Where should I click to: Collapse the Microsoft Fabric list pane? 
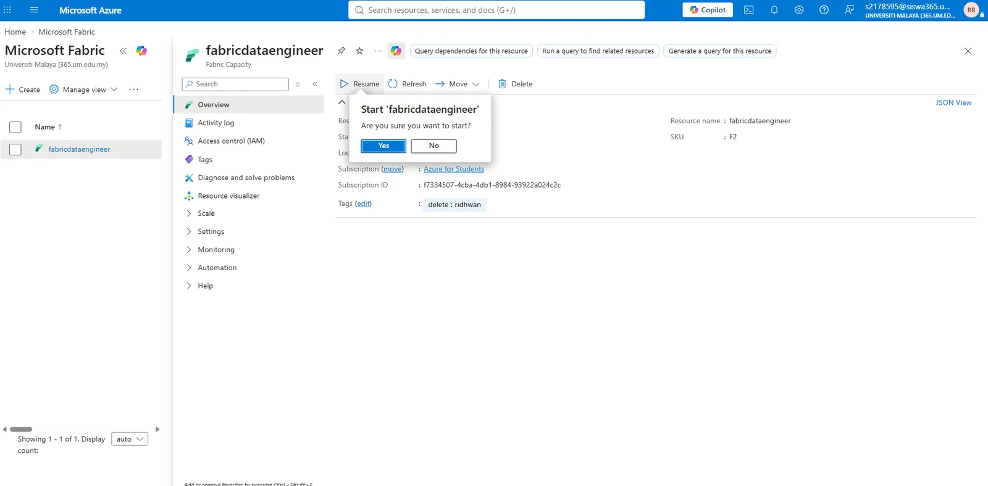tap(123, 51)
